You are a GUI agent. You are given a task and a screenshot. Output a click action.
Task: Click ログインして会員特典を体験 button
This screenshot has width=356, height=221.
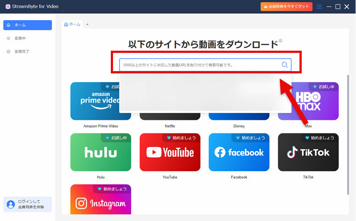28,204
